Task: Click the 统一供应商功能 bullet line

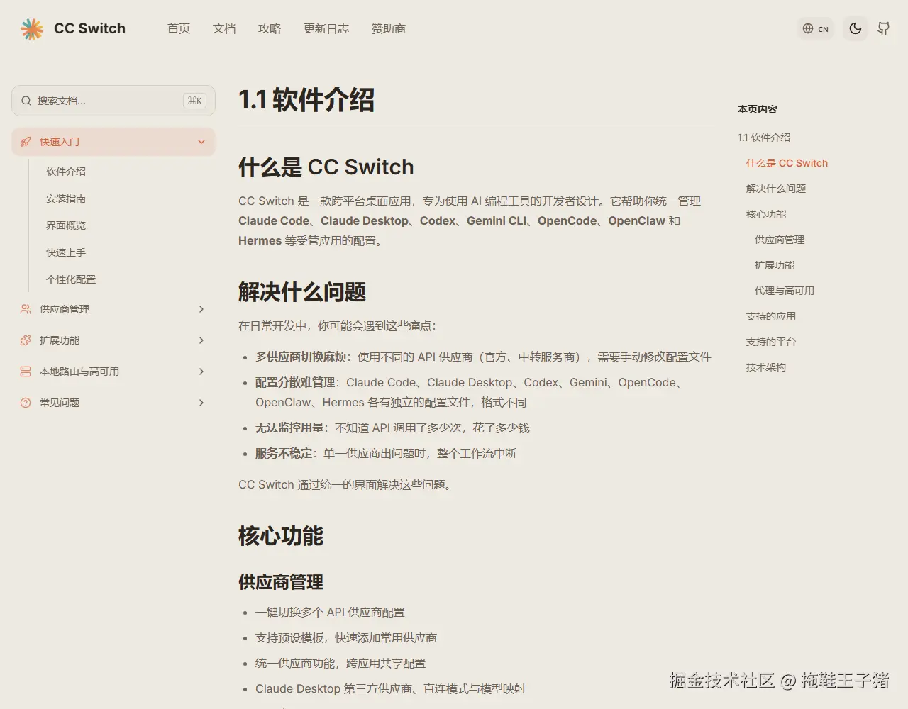Action: click(340, 663)
